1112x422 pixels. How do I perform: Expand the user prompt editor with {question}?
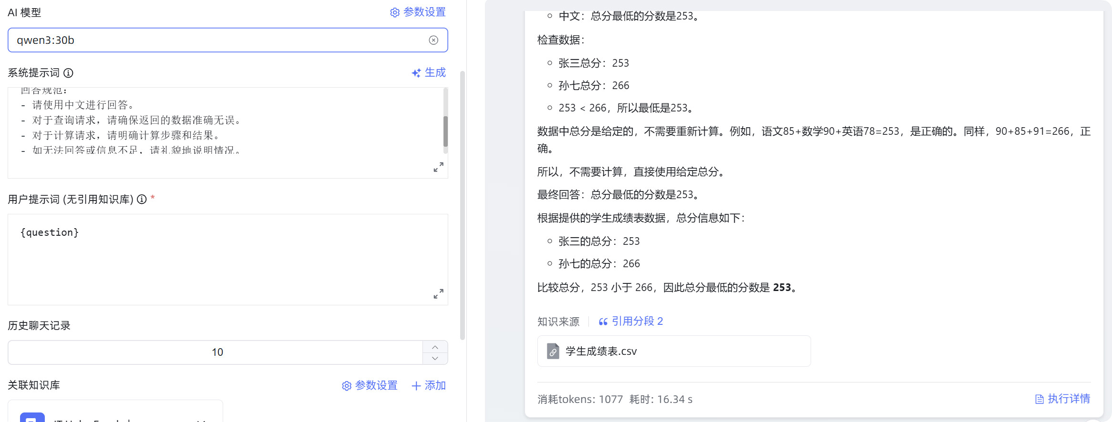click(x=438, y=294)
